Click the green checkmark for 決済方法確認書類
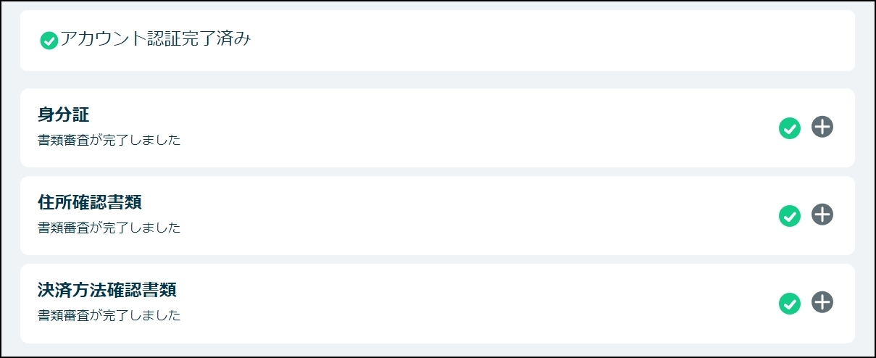The image size is (876, 358). pyautogui.click(x=789, y=304)
